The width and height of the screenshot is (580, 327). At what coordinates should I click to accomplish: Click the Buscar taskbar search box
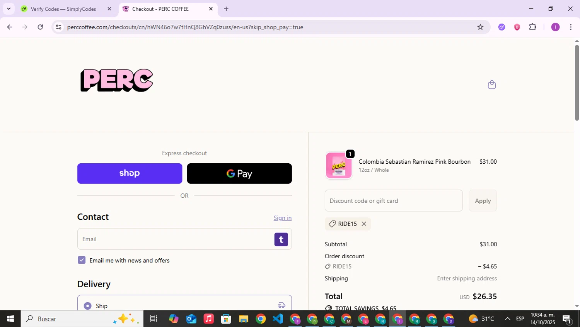82,319
